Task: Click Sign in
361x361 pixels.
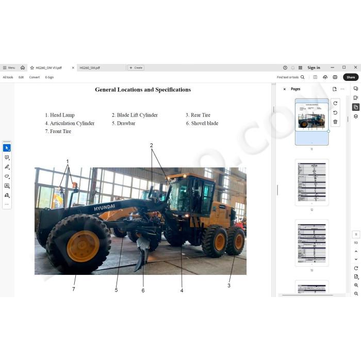Action: point(314,68)
